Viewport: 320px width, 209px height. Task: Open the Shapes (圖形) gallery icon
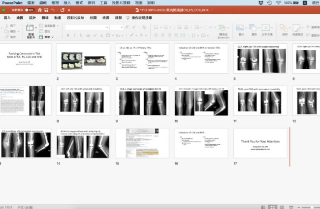pos(254,29)
